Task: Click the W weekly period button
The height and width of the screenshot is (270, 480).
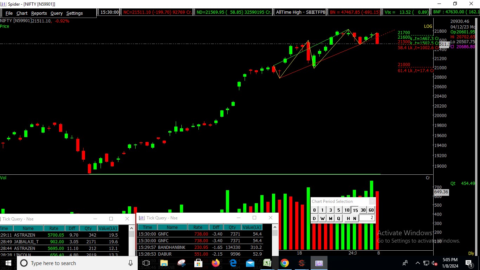Action: pyautogui.click(x=322, y=218)
